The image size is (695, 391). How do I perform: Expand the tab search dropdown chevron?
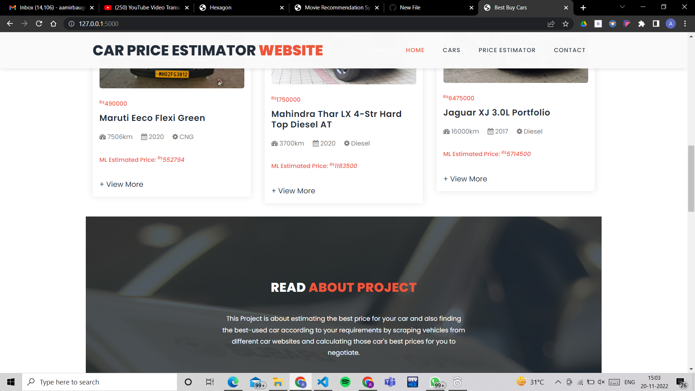tap(622, 7)
